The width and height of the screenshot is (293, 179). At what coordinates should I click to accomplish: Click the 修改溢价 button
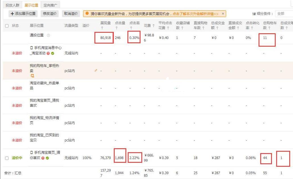coord(49,13)
